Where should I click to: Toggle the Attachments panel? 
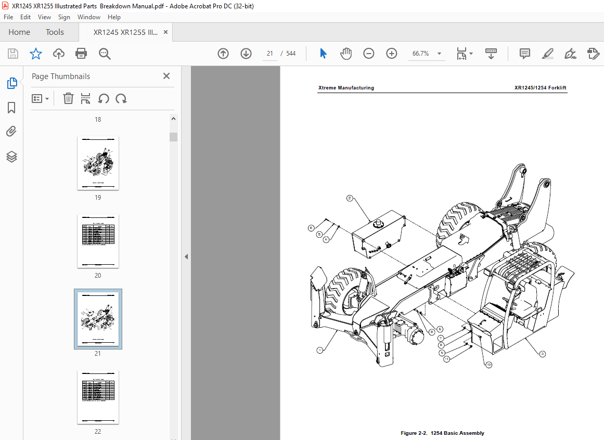11,132
